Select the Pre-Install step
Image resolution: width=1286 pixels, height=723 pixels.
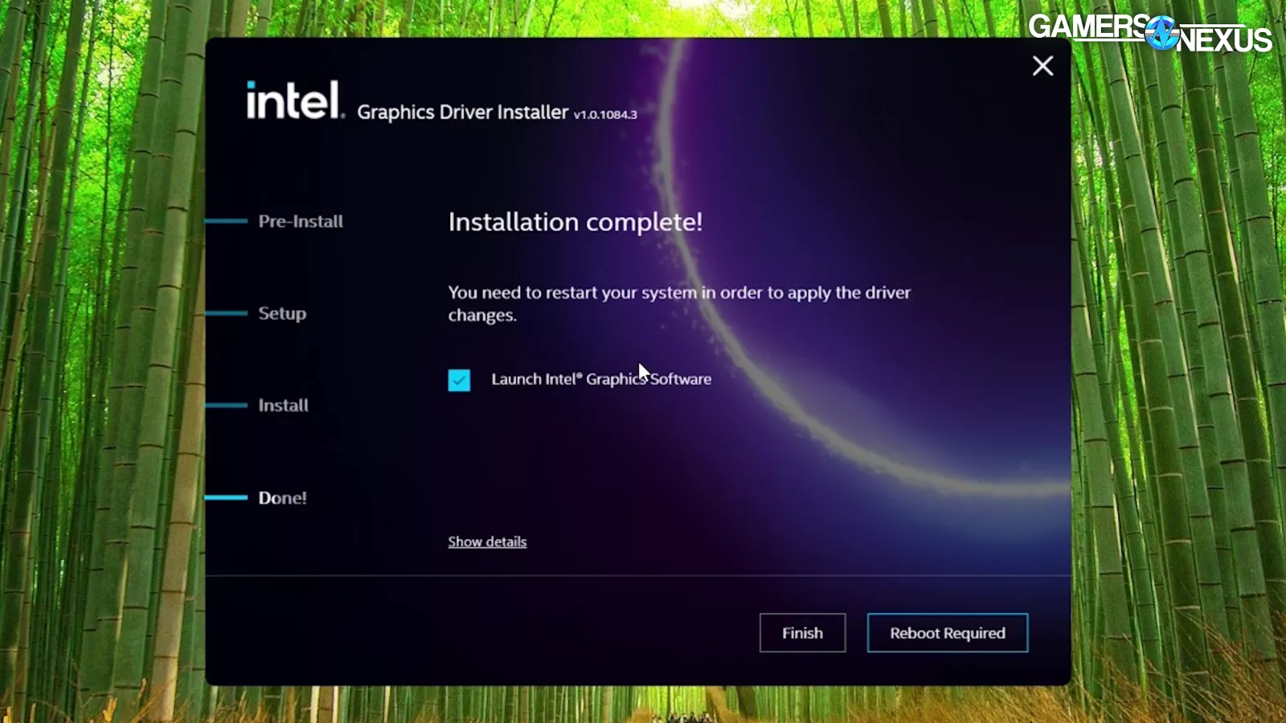(301, 221)
